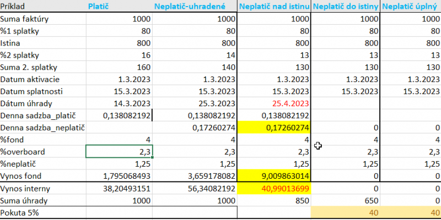Click the yellow Vynos fond cell 9,009863014

coord(274,175)
